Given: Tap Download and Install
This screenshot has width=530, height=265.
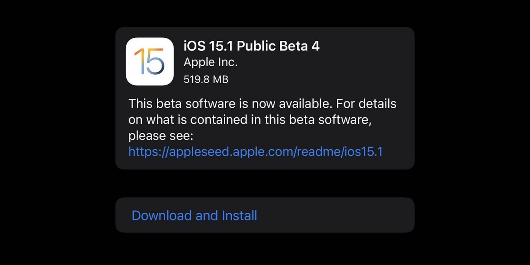Looking at the screenshot, I should tap(193, 215).
